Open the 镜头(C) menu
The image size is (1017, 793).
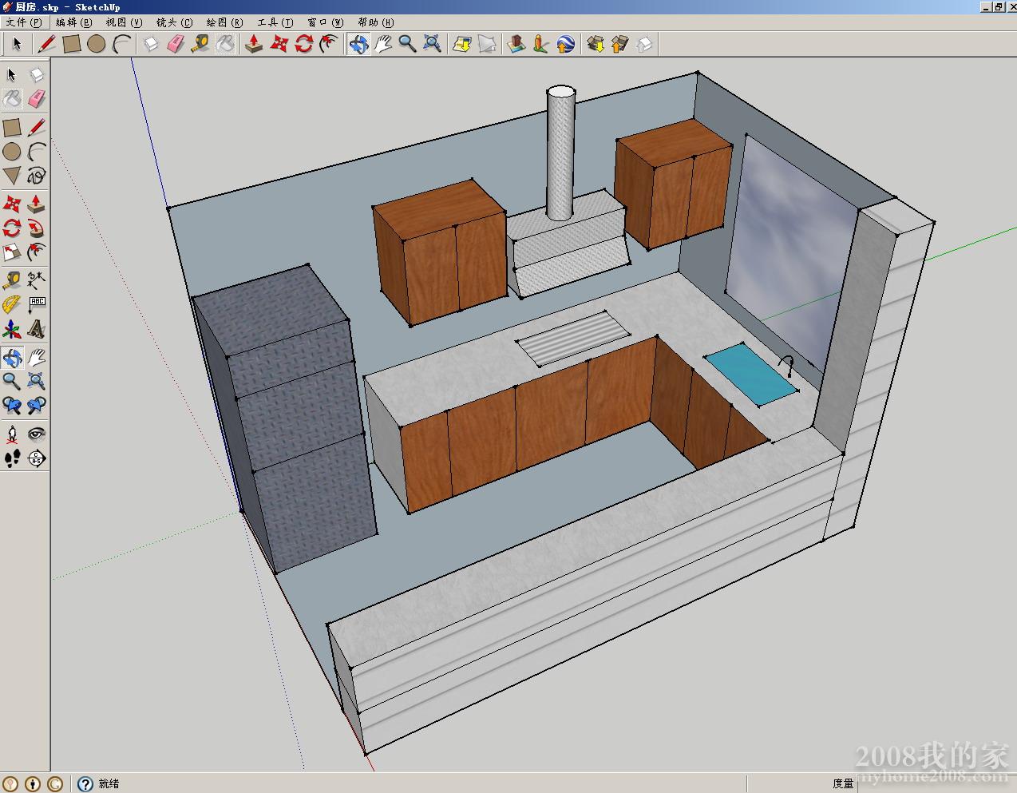pyautogui.click(x=174, y=22)
